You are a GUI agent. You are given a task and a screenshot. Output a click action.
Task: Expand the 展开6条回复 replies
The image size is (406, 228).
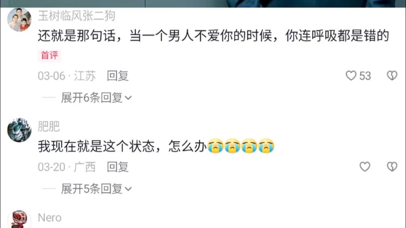click(96, 98)
